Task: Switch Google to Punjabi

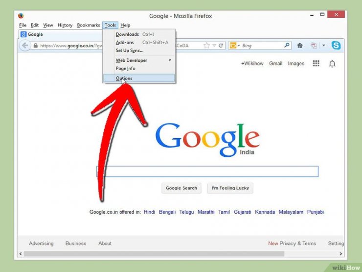Action: [x=316, y=212]
